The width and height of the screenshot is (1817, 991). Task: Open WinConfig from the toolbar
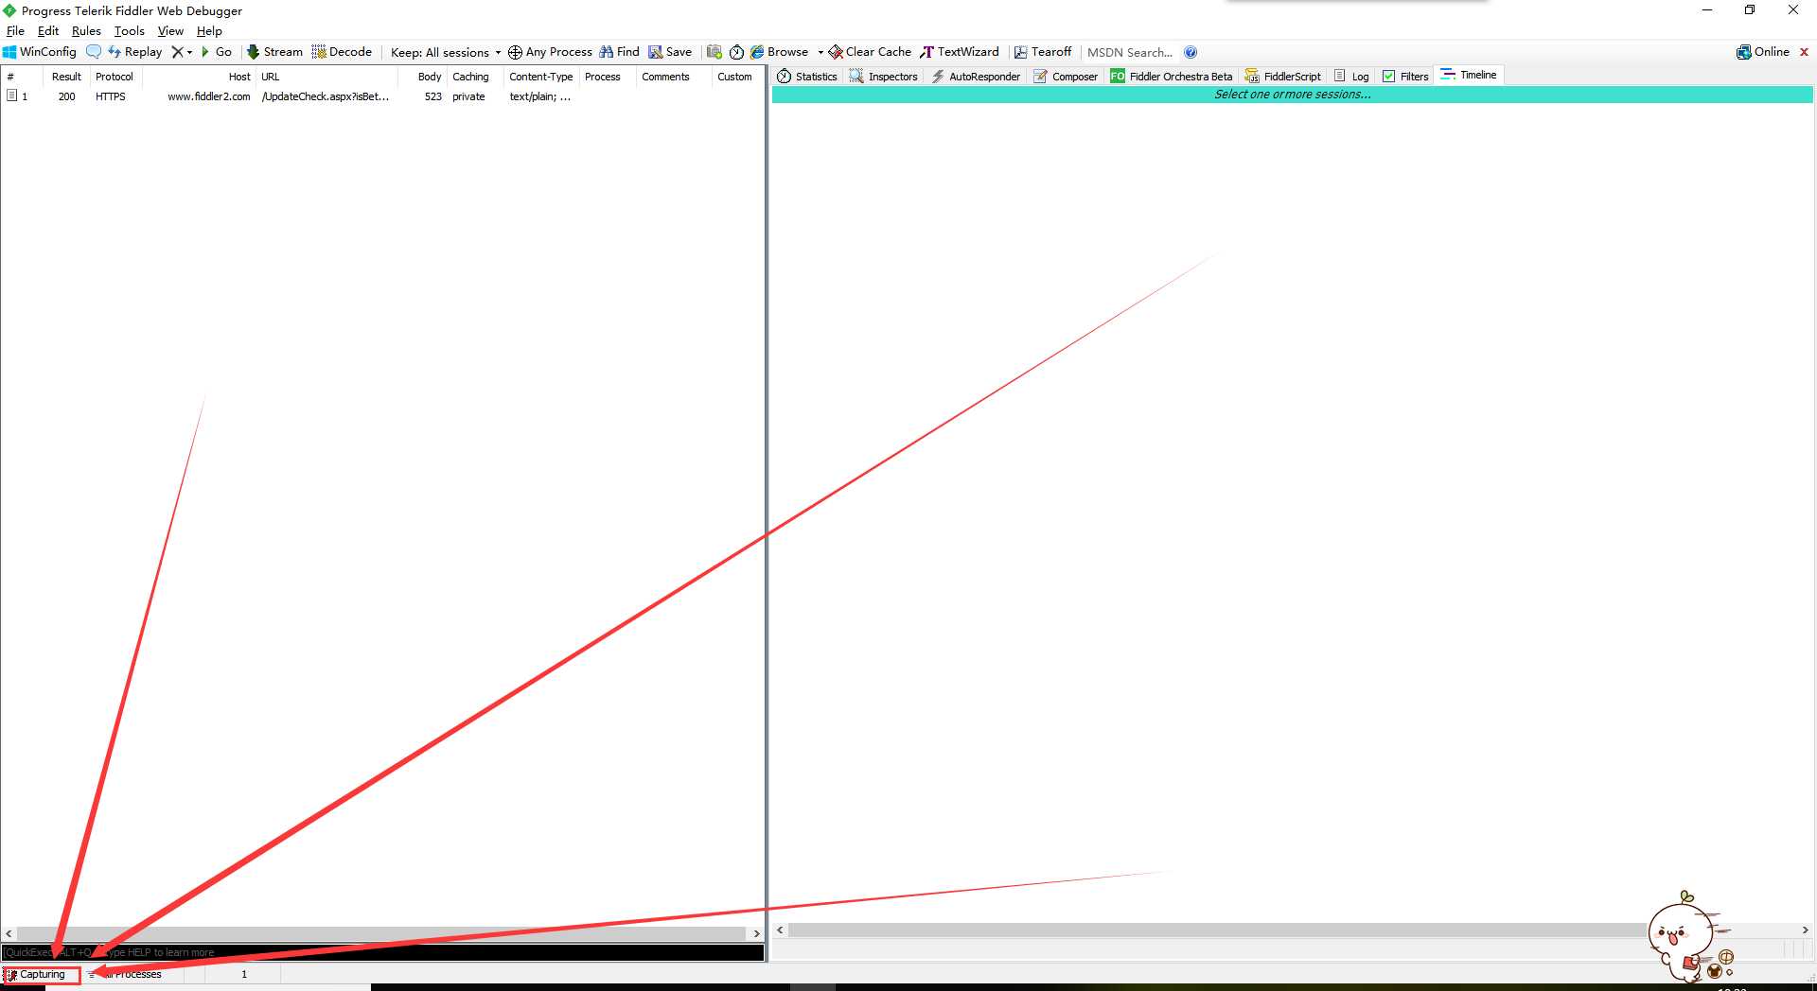coord(40,52)
